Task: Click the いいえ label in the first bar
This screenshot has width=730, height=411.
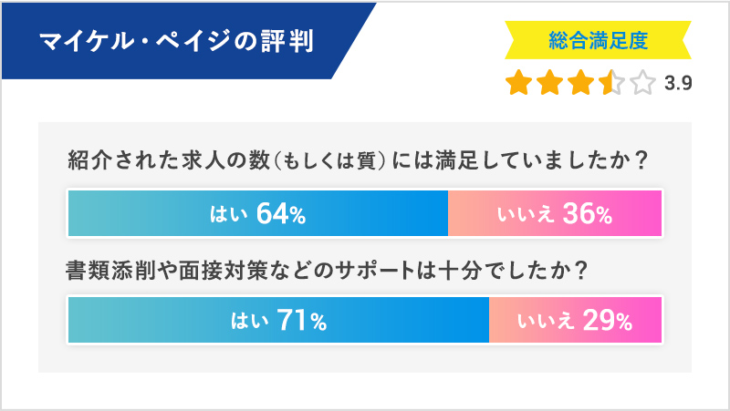Action: pyautogui.click(x=527, y=214)
